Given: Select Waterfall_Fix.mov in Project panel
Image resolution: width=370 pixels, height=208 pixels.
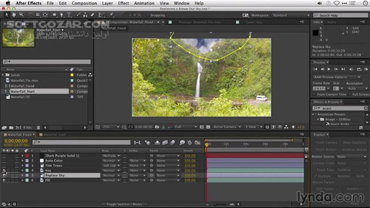Looking at the screenshot, I should [x=24, y=80].
